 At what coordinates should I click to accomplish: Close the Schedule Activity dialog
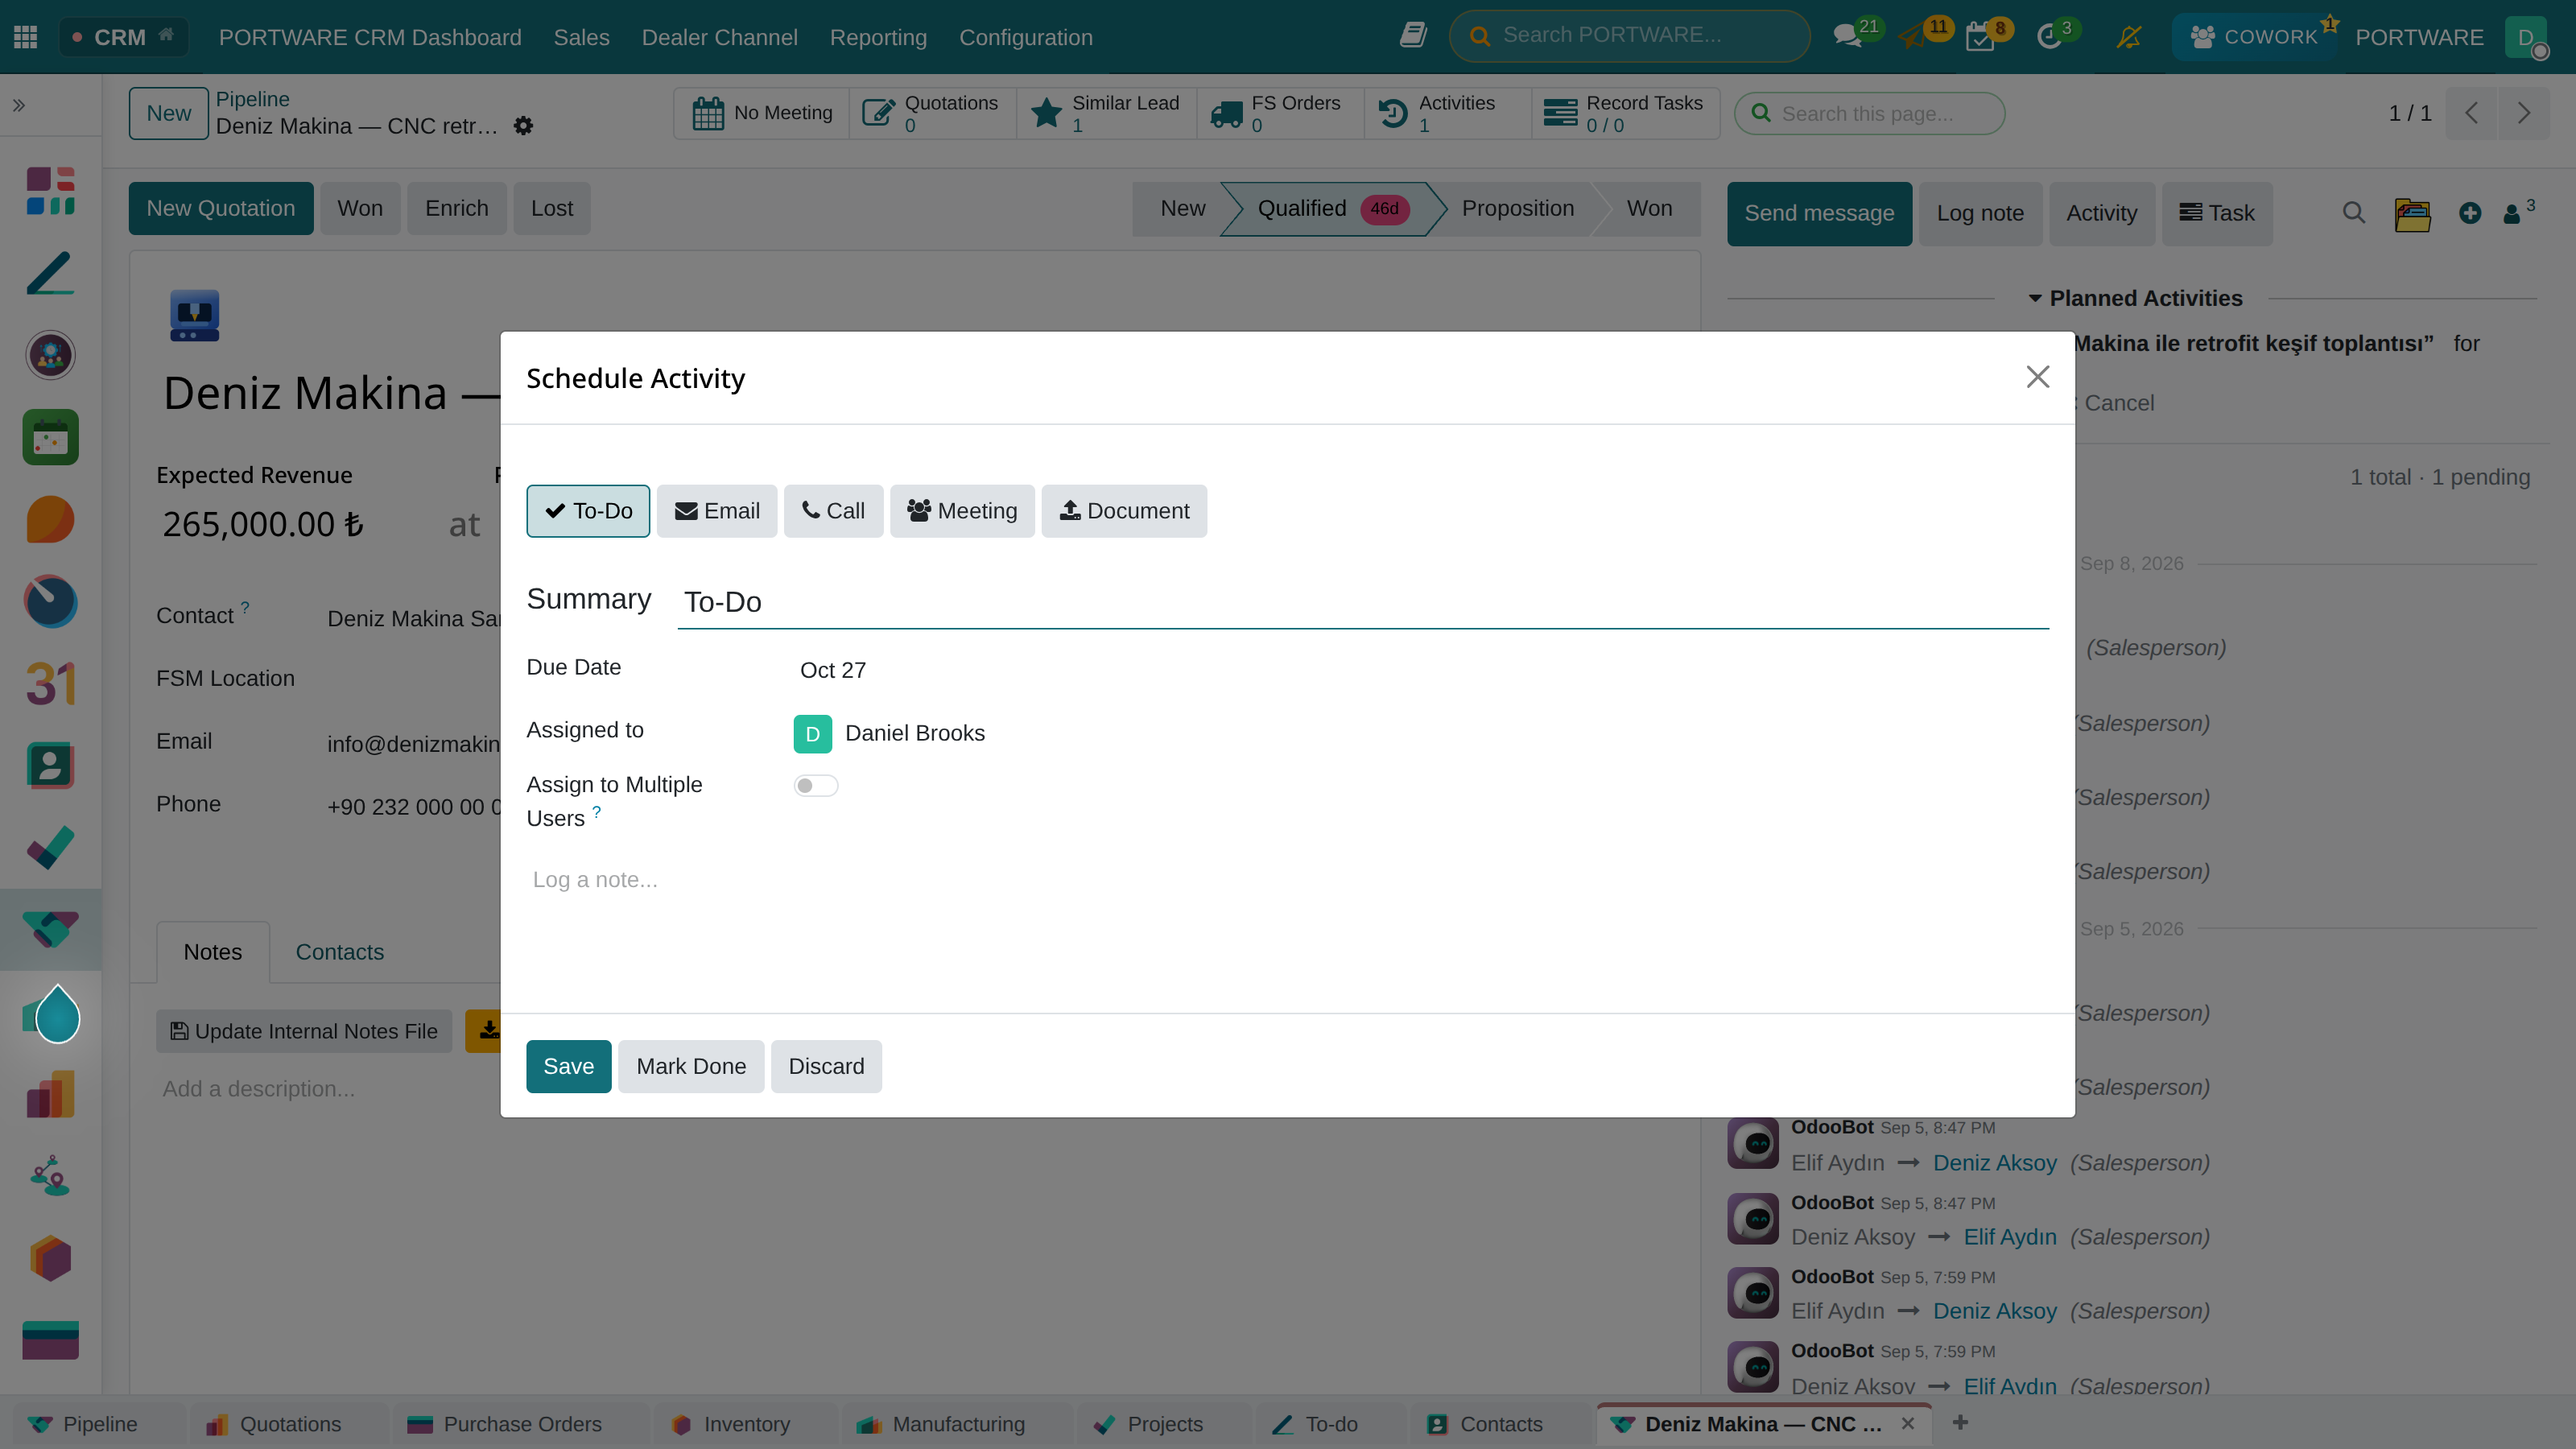(2037, 377)
